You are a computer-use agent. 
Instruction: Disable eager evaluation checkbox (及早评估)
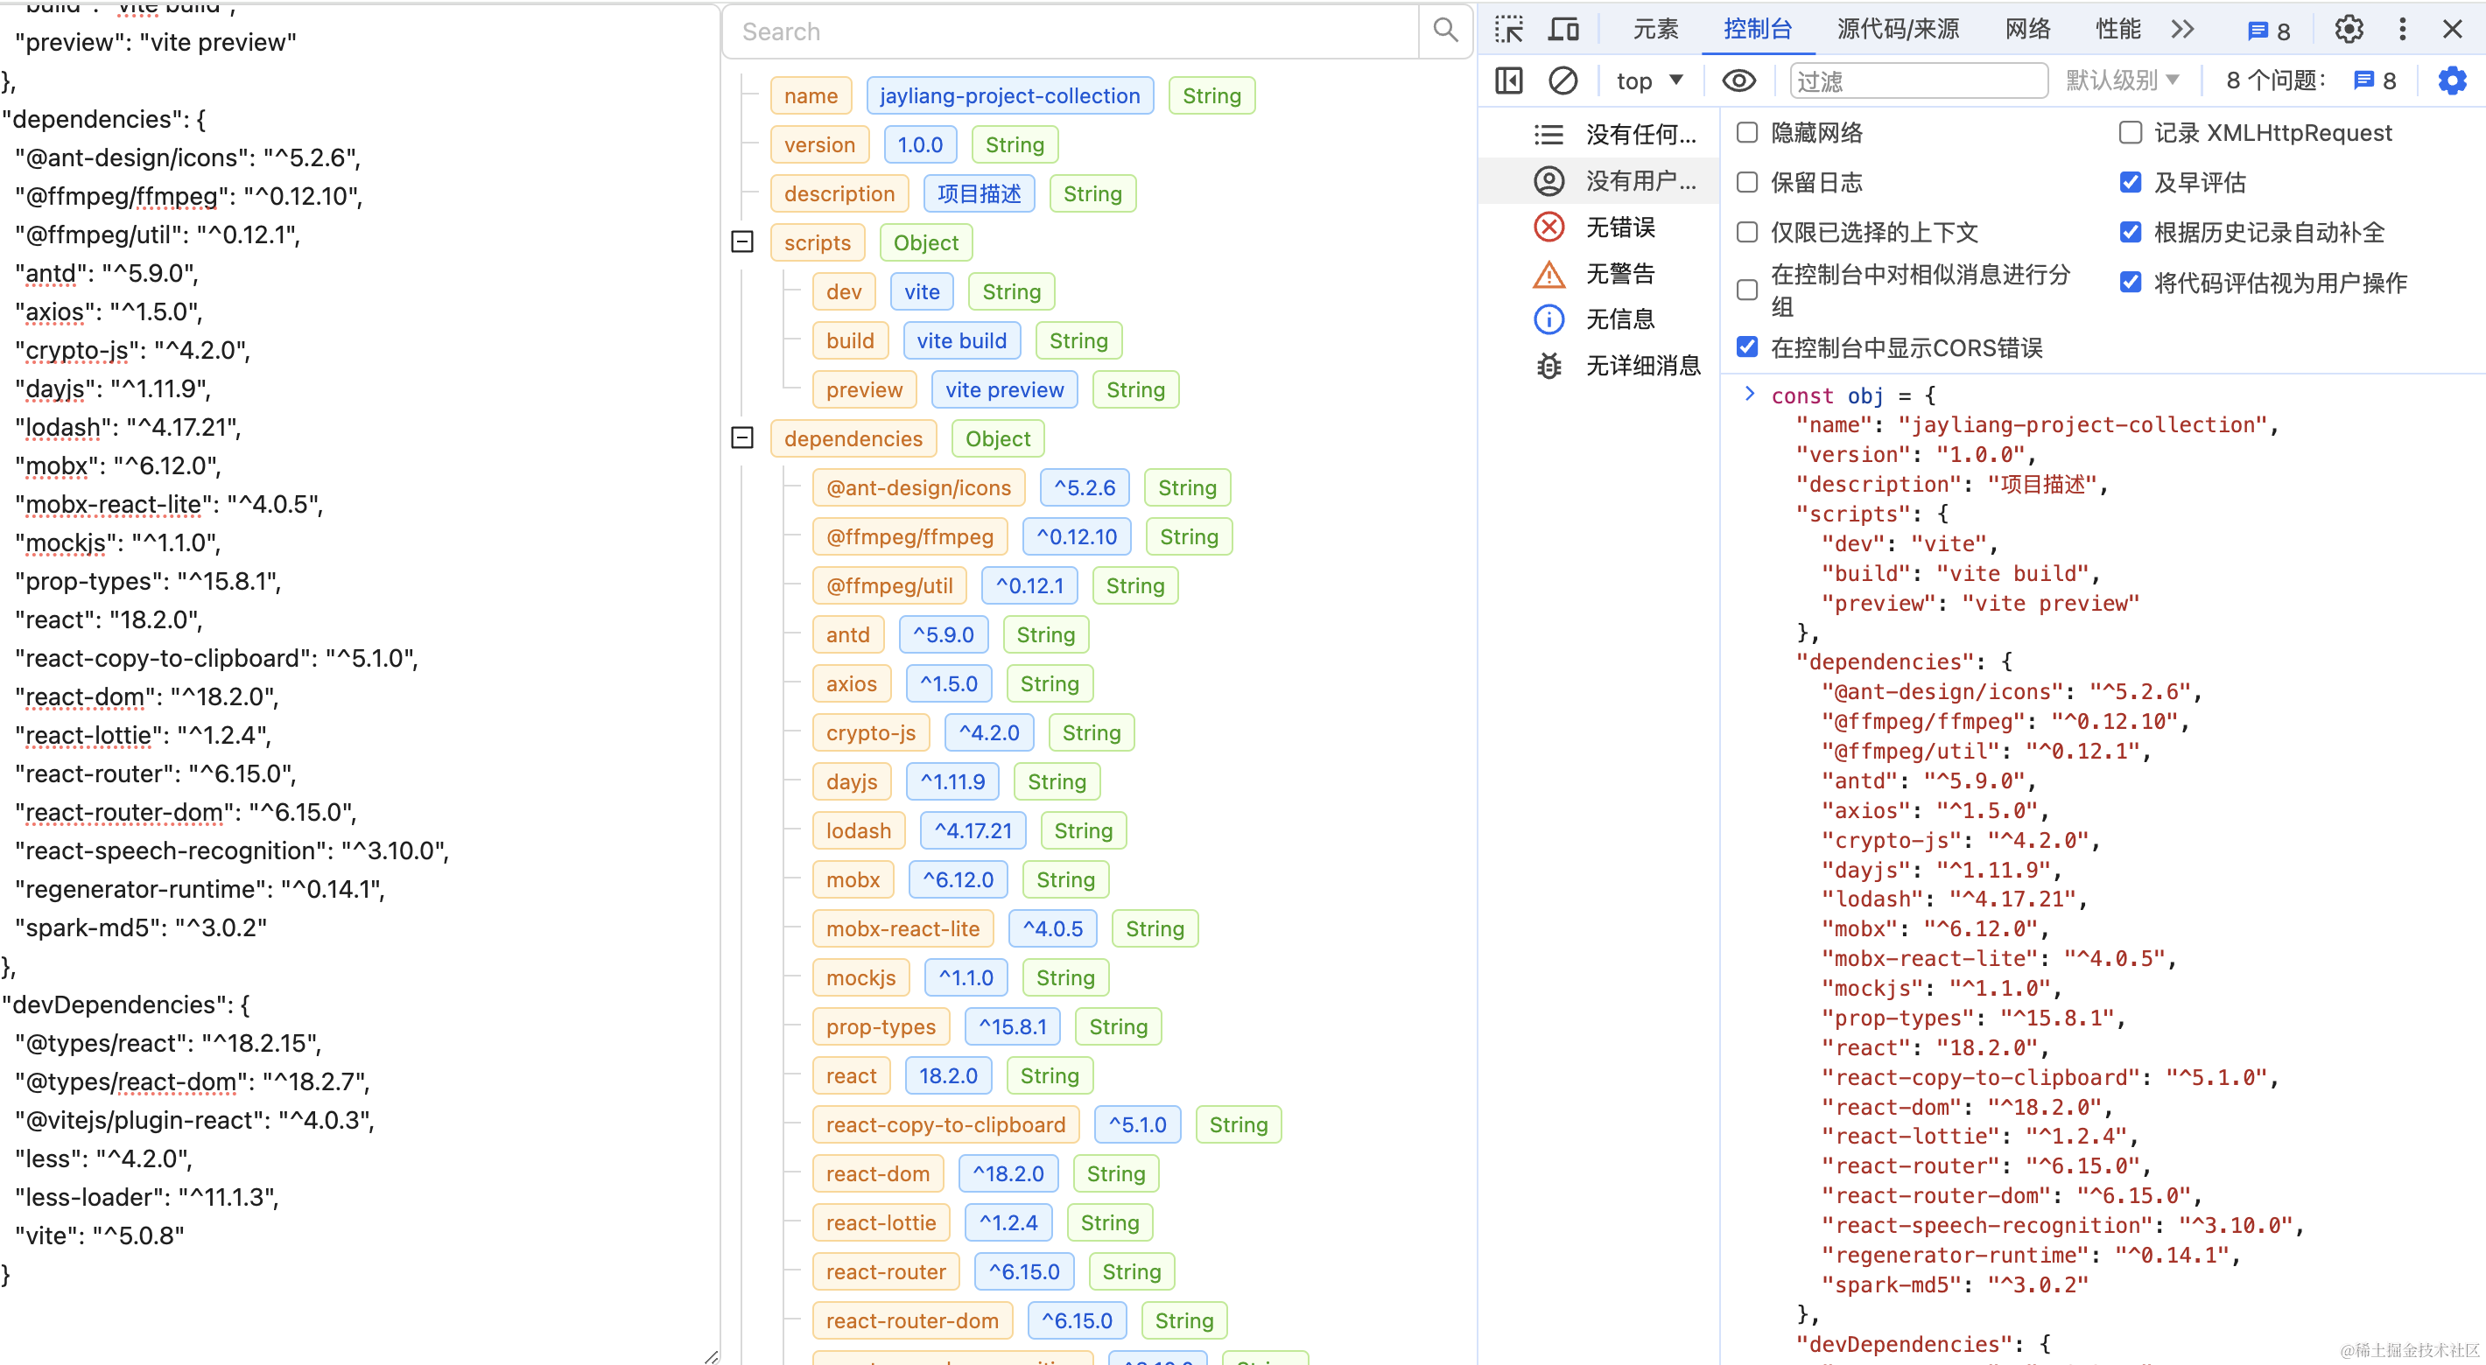pos(2131,182)
